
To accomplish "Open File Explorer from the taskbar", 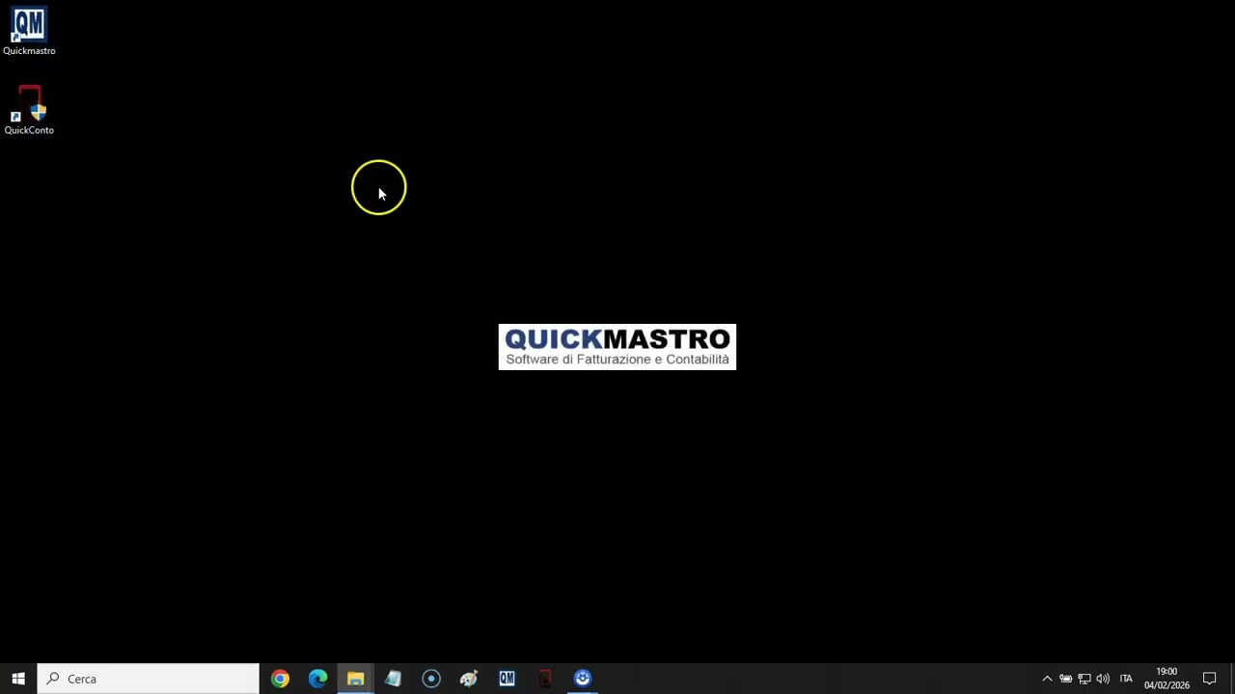I will point(355,679).
